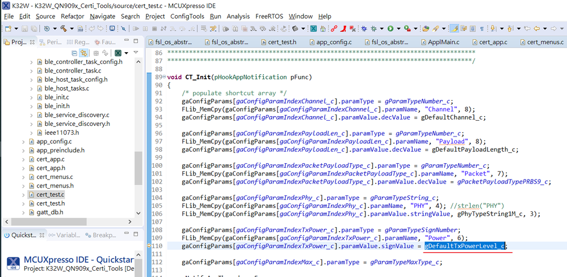This screenshot has height=277, width=567.
Task: Toggle Link with Editor in Project Explorer
Action: pyautogui.click(x=83, y=53)
